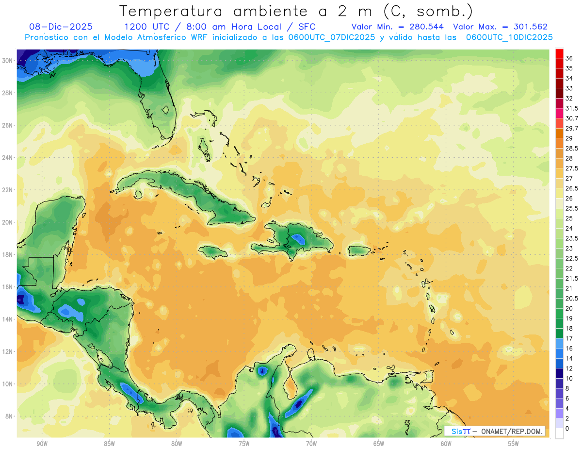Click the "75W" longitude axis label
Viewport: 582px width, 450px height.
point(244,444)
